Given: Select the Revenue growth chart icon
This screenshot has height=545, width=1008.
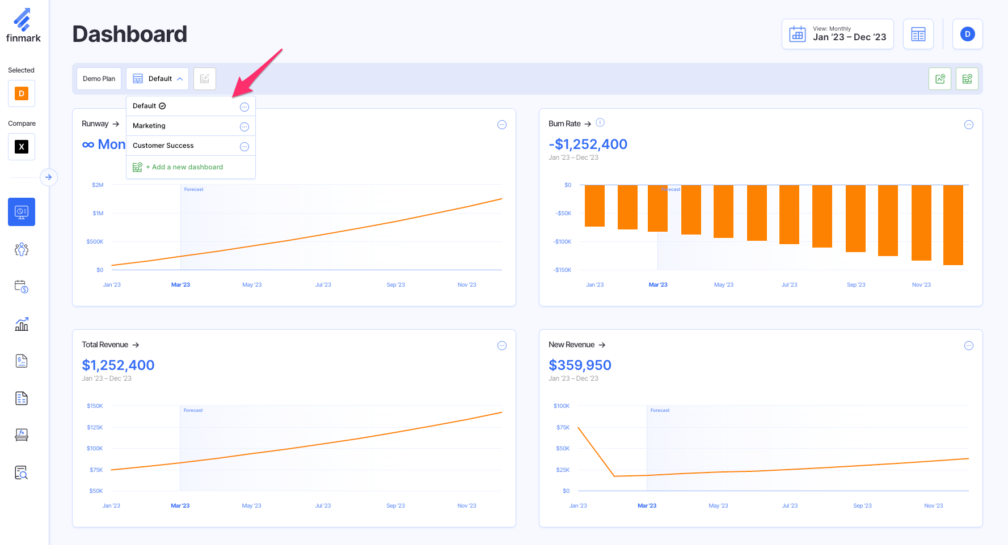Looking at the screenshot, I should point(21,323).
